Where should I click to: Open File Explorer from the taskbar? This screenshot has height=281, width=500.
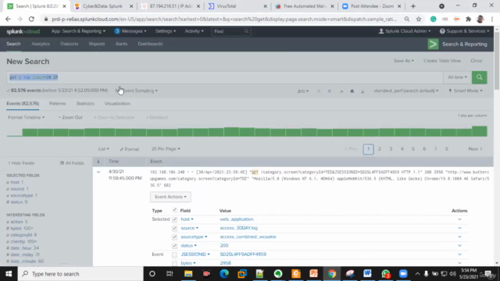click(188, 274)
